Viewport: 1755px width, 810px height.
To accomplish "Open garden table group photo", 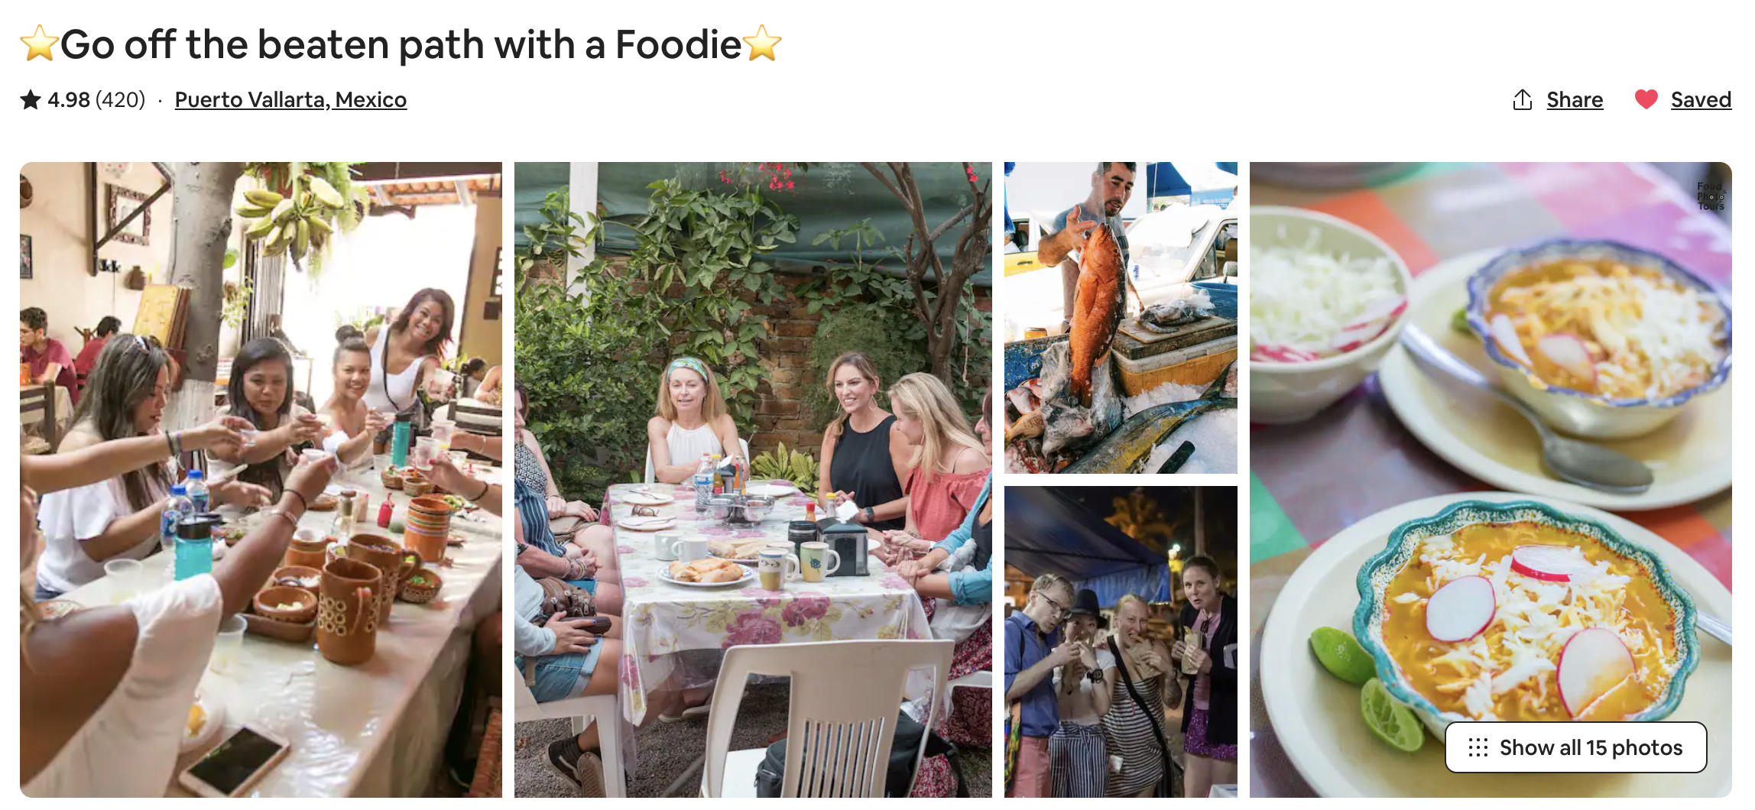I will click(x=753, y=479).
